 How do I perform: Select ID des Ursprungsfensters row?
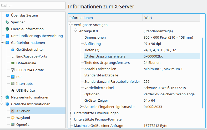[x=142, y=56]
